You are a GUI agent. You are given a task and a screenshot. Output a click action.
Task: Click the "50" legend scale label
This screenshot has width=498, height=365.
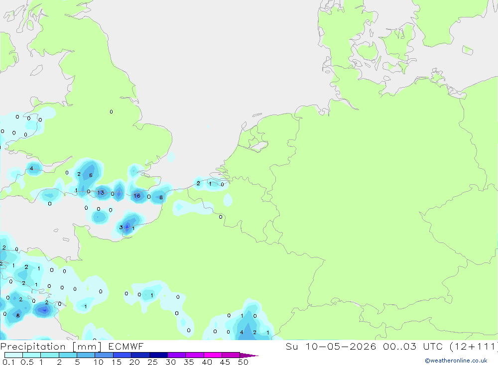click(x=244, y=362)
